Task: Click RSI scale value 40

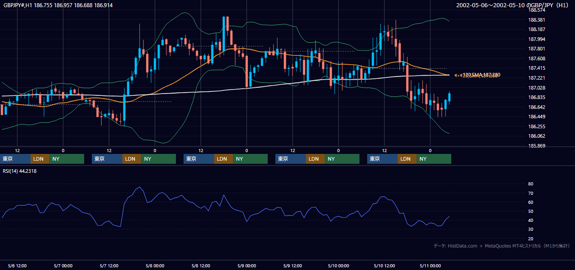Action: [x=531, y=220]
